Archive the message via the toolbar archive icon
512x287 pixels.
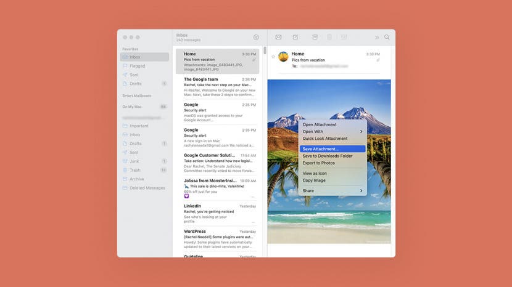(x=315, y=37)
